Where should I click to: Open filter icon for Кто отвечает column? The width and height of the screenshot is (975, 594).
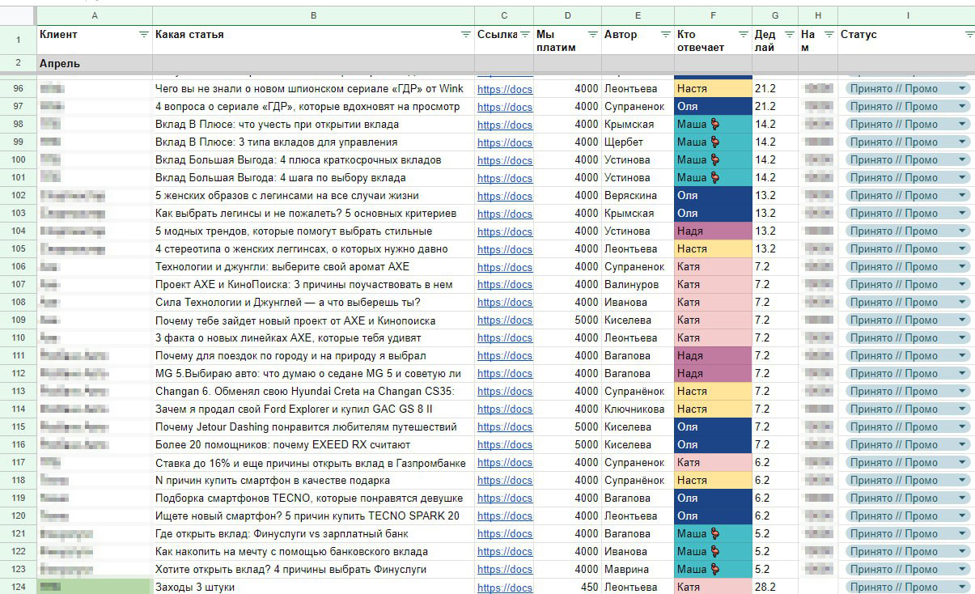point(743,35)
